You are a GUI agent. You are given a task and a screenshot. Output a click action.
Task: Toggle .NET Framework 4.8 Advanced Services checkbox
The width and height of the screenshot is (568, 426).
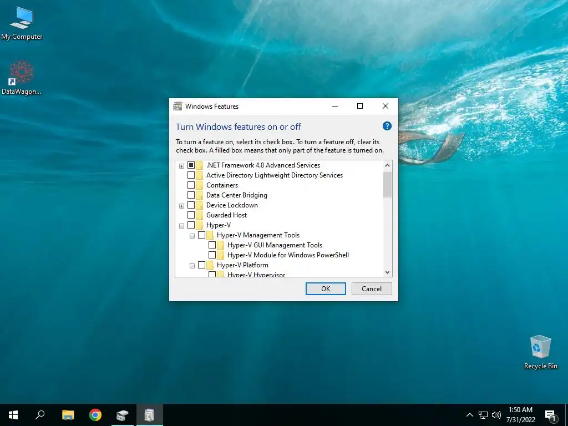pos(191,165)
